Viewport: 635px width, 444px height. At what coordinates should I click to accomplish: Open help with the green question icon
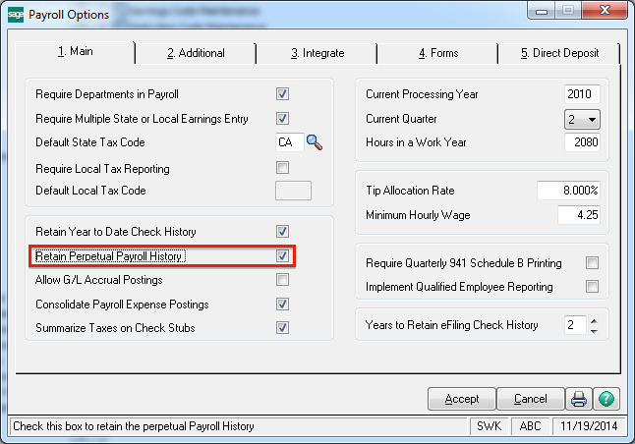click(x=606, y=399)
